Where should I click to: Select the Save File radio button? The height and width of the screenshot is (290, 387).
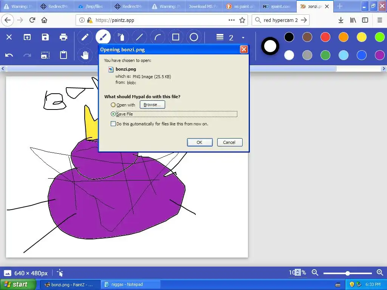click(113, 114)
